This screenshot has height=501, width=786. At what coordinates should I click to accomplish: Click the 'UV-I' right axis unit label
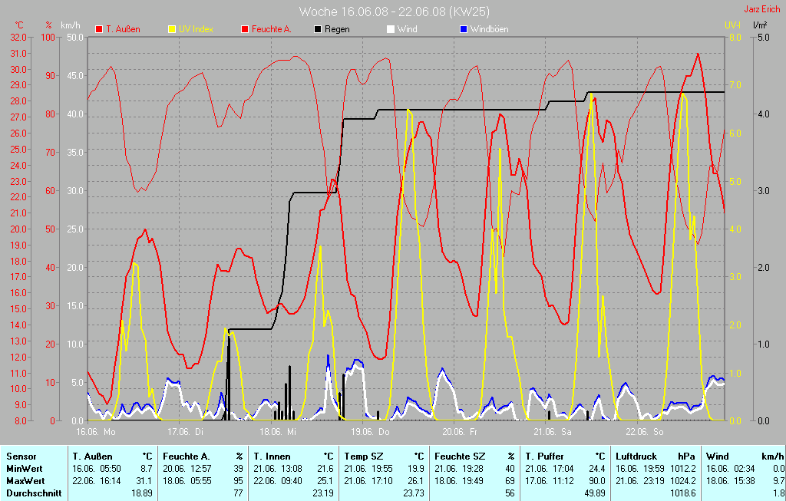732,25
